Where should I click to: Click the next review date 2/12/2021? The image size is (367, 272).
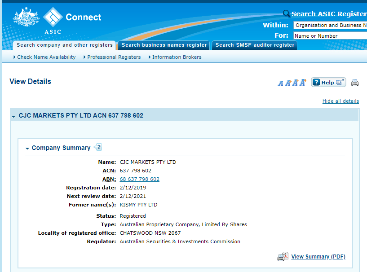coord(133,196)
